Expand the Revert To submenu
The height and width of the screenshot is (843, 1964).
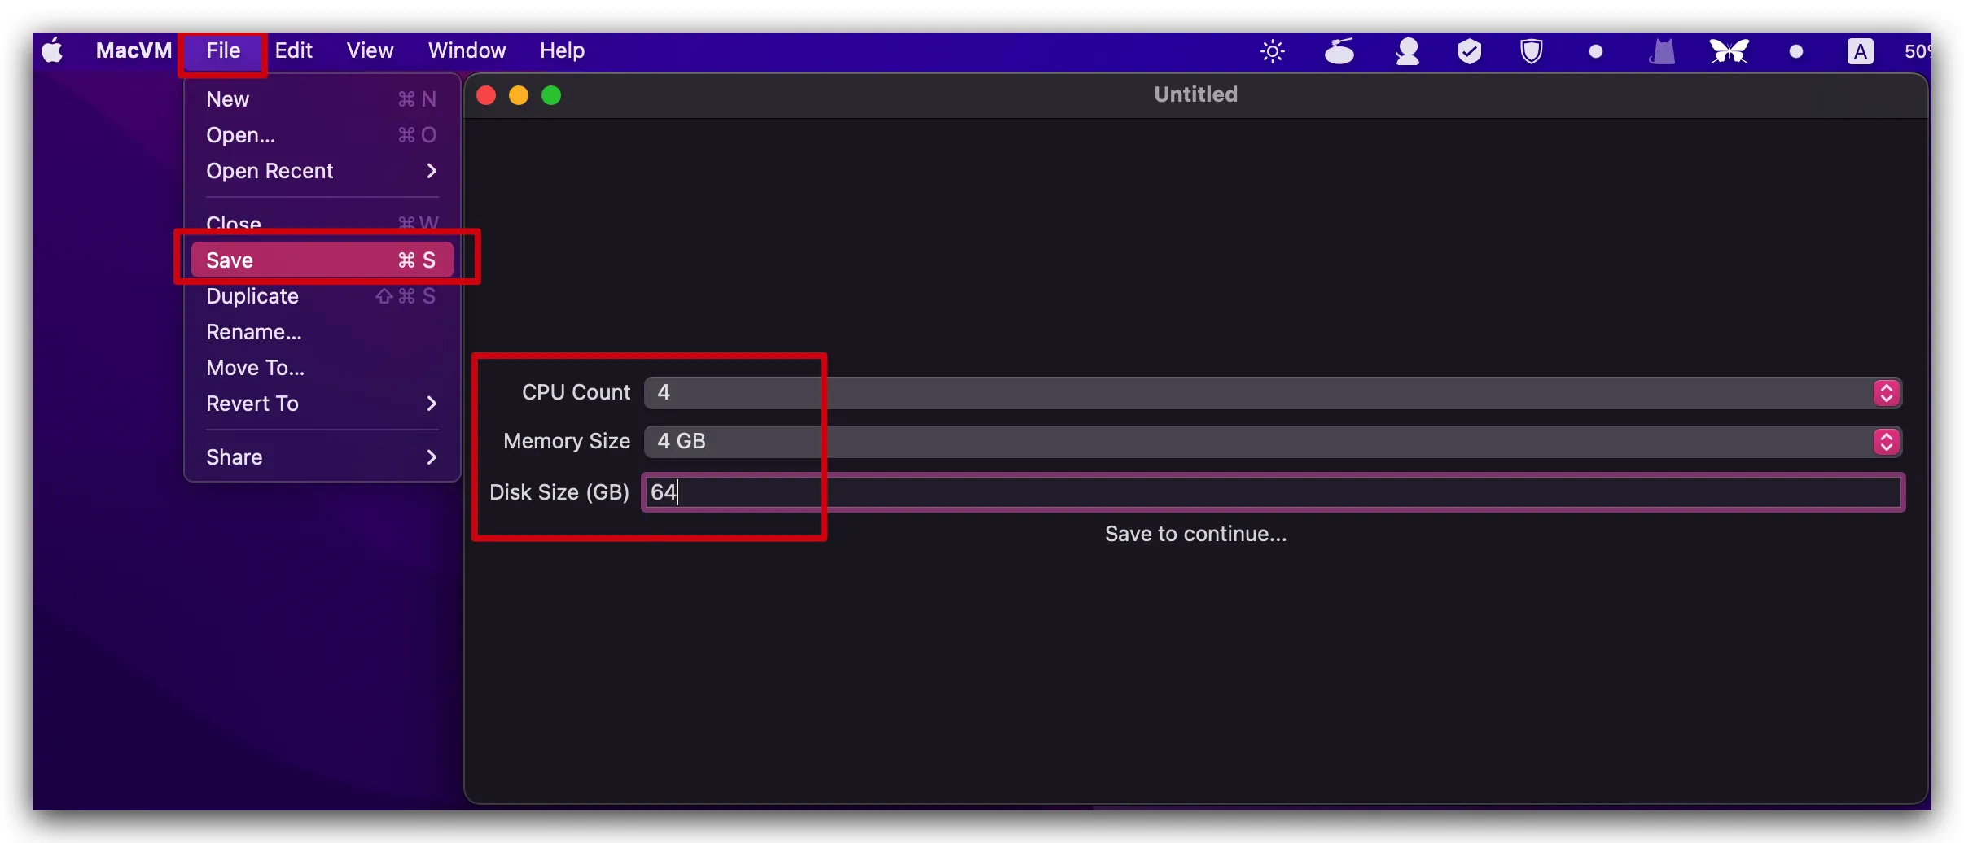[x=322, y=404]
